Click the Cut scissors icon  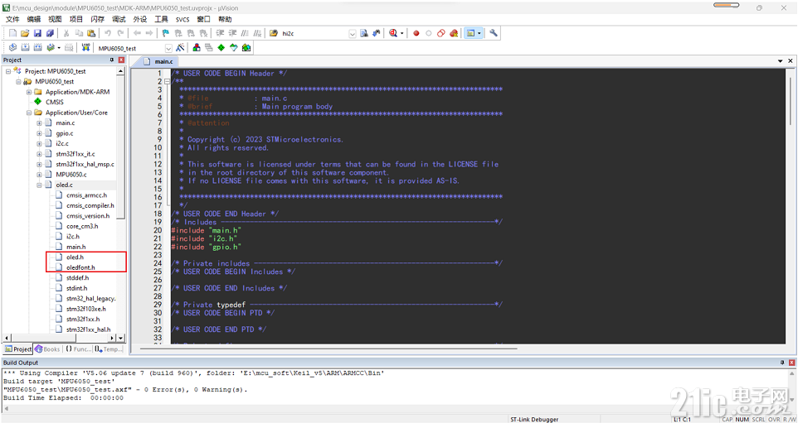(x=66, y=33)
